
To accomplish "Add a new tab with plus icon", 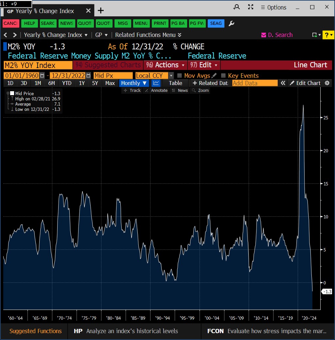I will pos(101,10).
